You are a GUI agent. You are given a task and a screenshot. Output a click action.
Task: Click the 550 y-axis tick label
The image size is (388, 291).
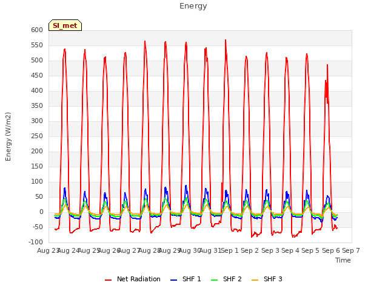37,45
